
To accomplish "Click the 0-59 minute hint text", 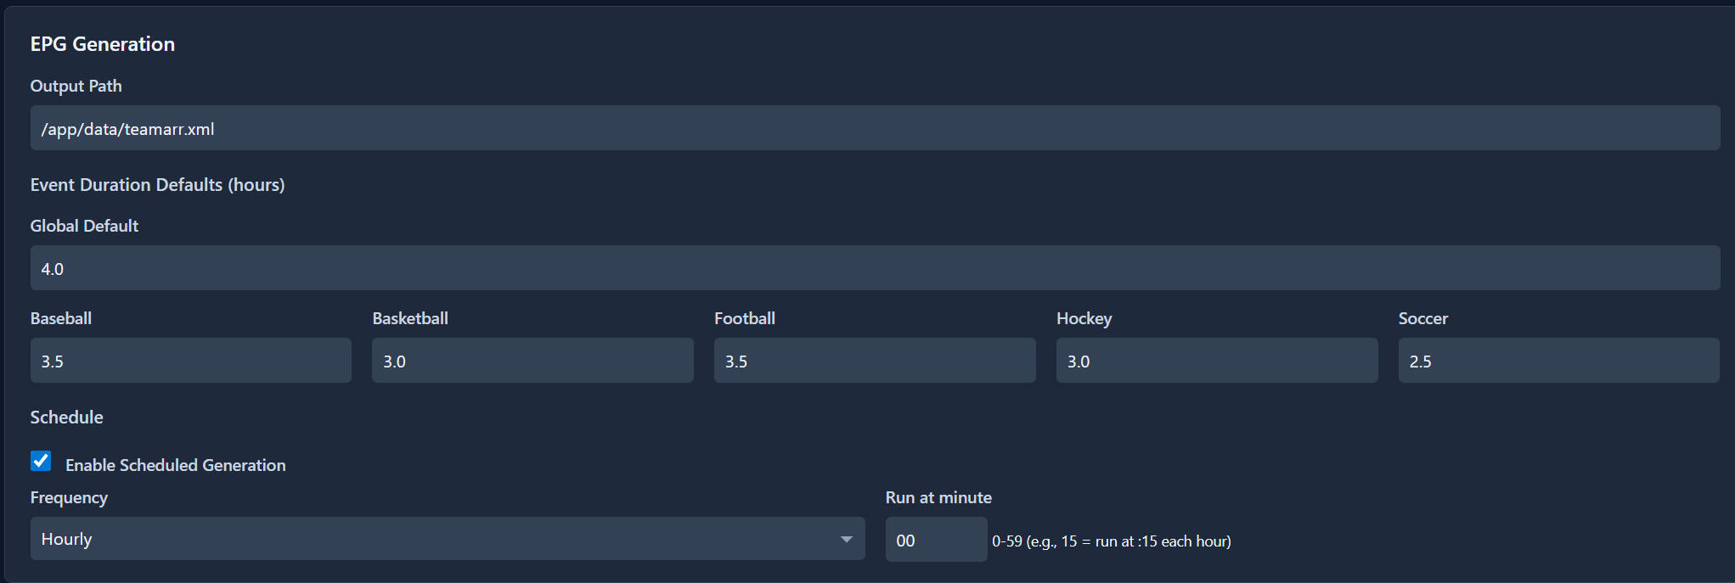I will click(x=1111, y=541).
